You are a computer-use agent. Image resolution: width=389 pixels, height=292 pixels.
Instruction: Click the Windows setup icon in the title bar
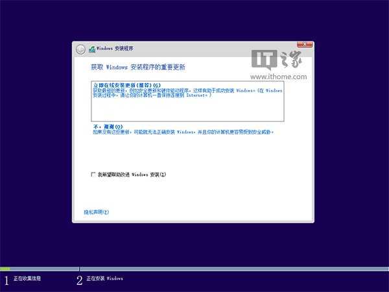tap(92, 49)
